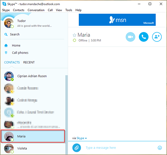
Task: Click Tudor's profile picture
Action: [9, 23]
